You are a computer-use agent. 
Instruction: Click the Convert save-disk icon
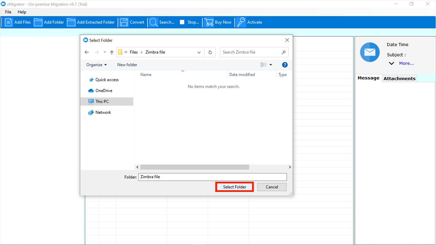coord(124,22)
